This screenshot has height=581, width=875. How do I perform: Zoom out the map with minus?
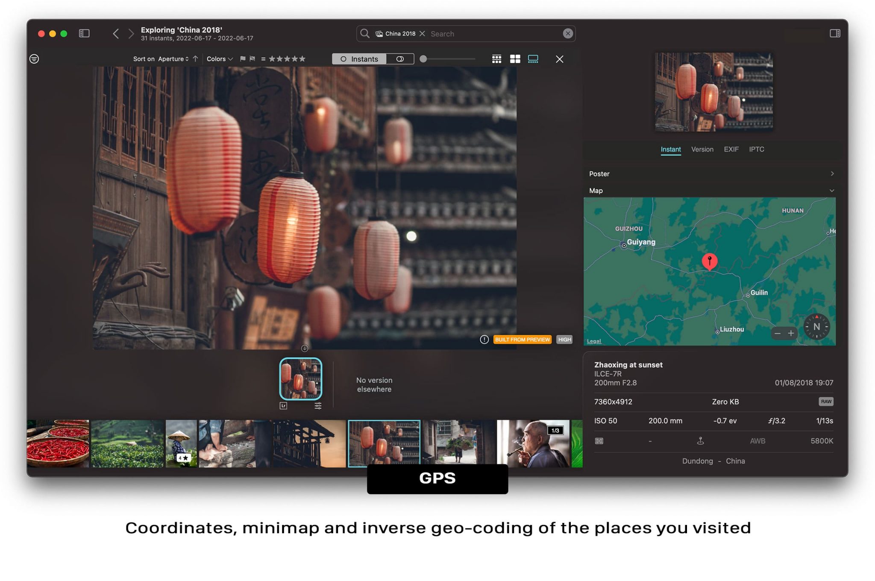click(x=778, y=333)
